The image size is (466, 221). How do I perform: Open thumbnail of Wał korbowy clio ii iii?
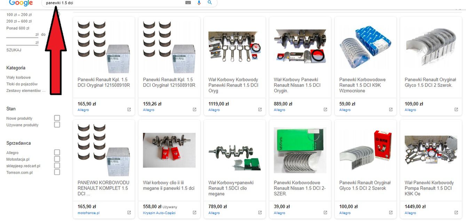click(x=169, y=150)
